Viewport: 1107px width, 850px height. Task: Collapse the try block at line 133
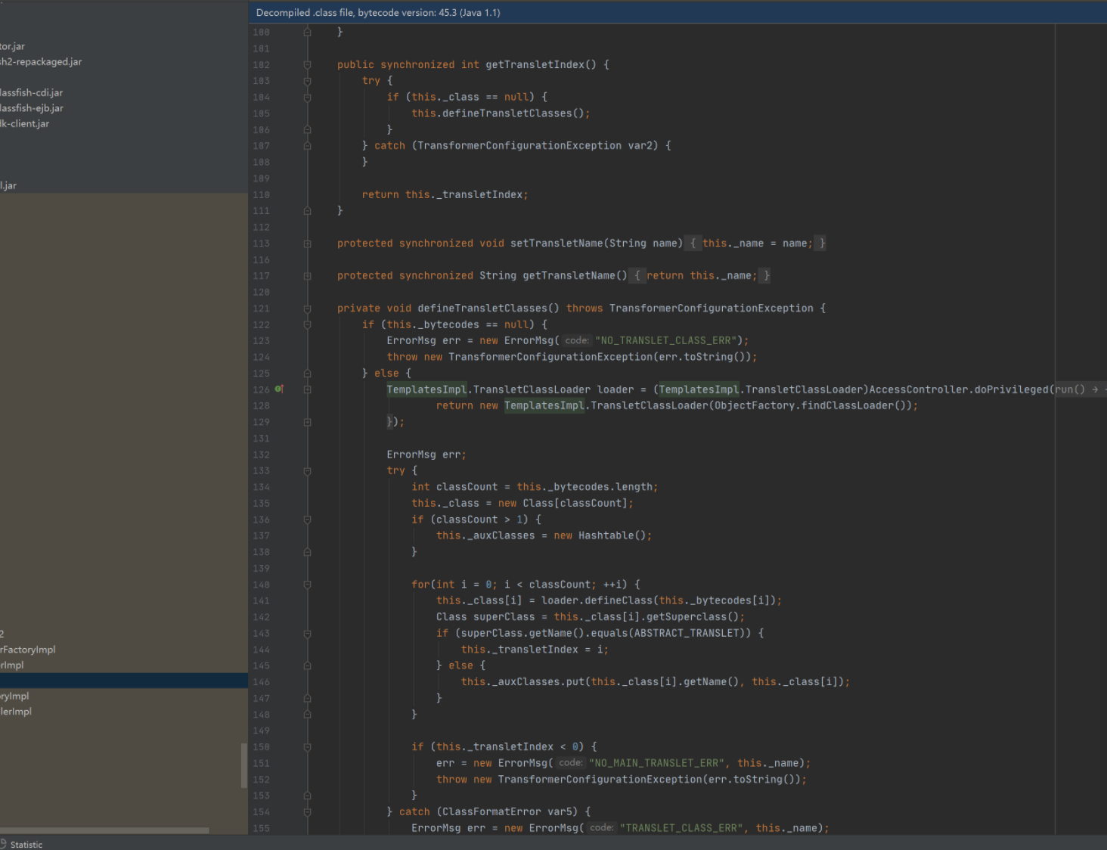(307, 471)
